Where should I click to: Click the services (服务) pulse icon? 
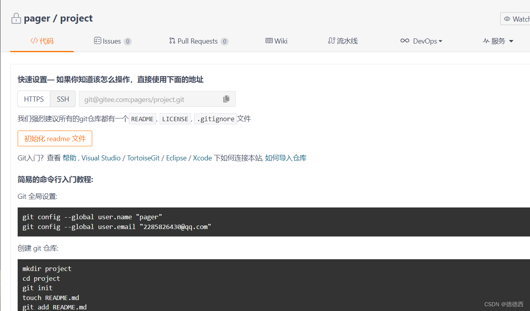click(x=486, y=41)
